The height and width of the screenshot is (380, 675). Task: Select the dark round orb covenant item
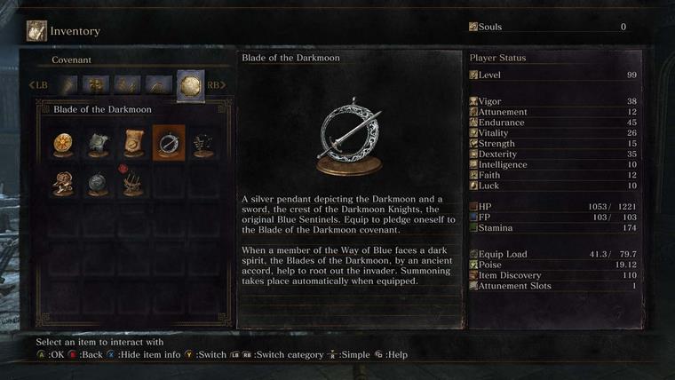(99, 182)
